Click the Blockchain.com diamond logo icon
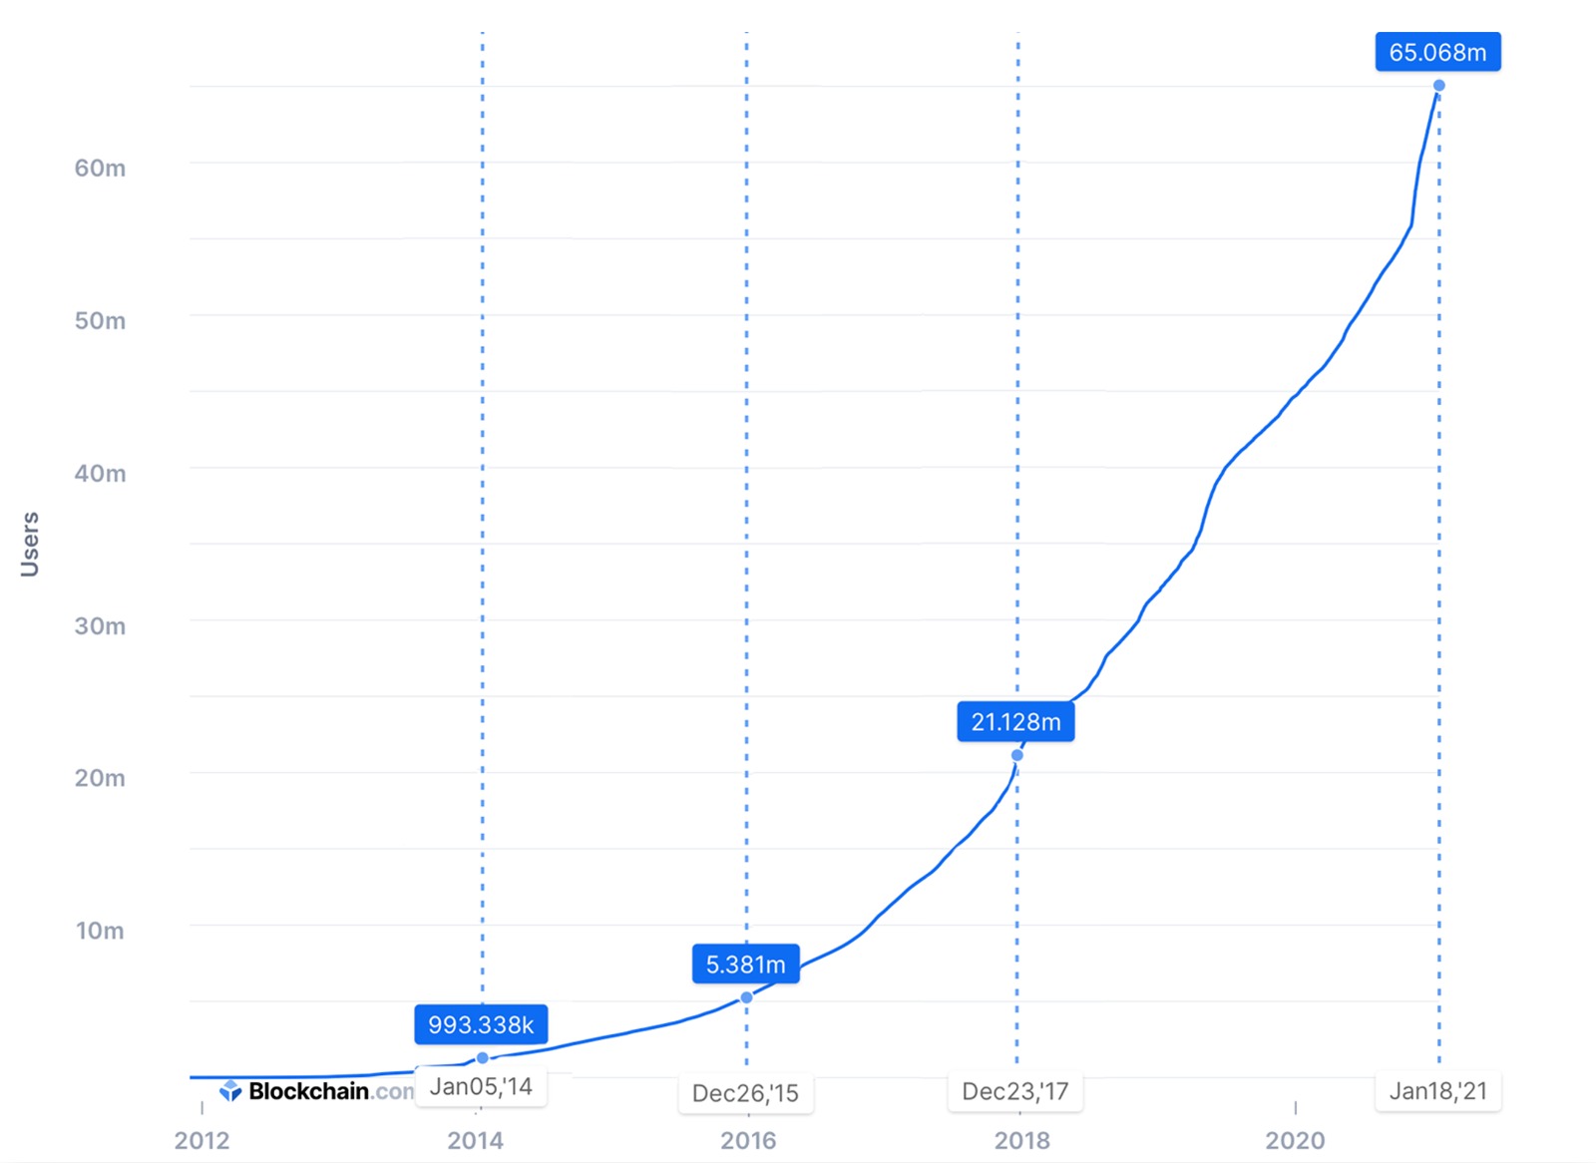Viewport: 1596px width, 1163px height. coord(230,1091)
